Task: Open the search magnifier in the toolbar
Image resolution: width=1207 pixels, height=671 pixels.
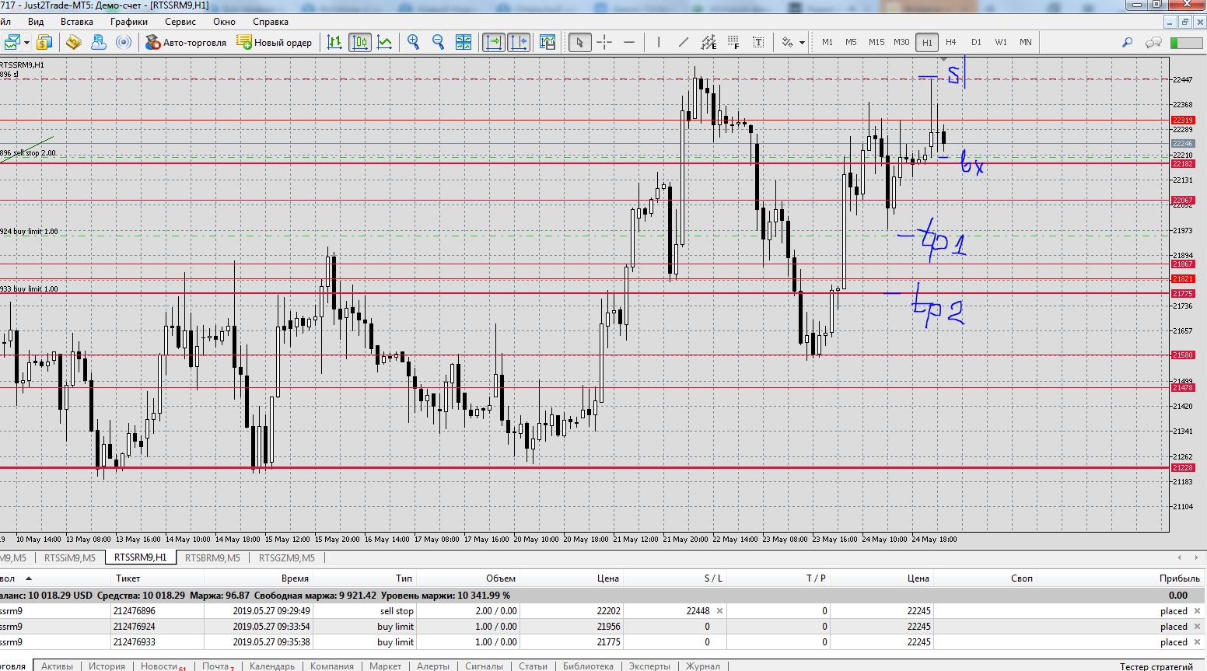Action: [x=1127, y=42]
